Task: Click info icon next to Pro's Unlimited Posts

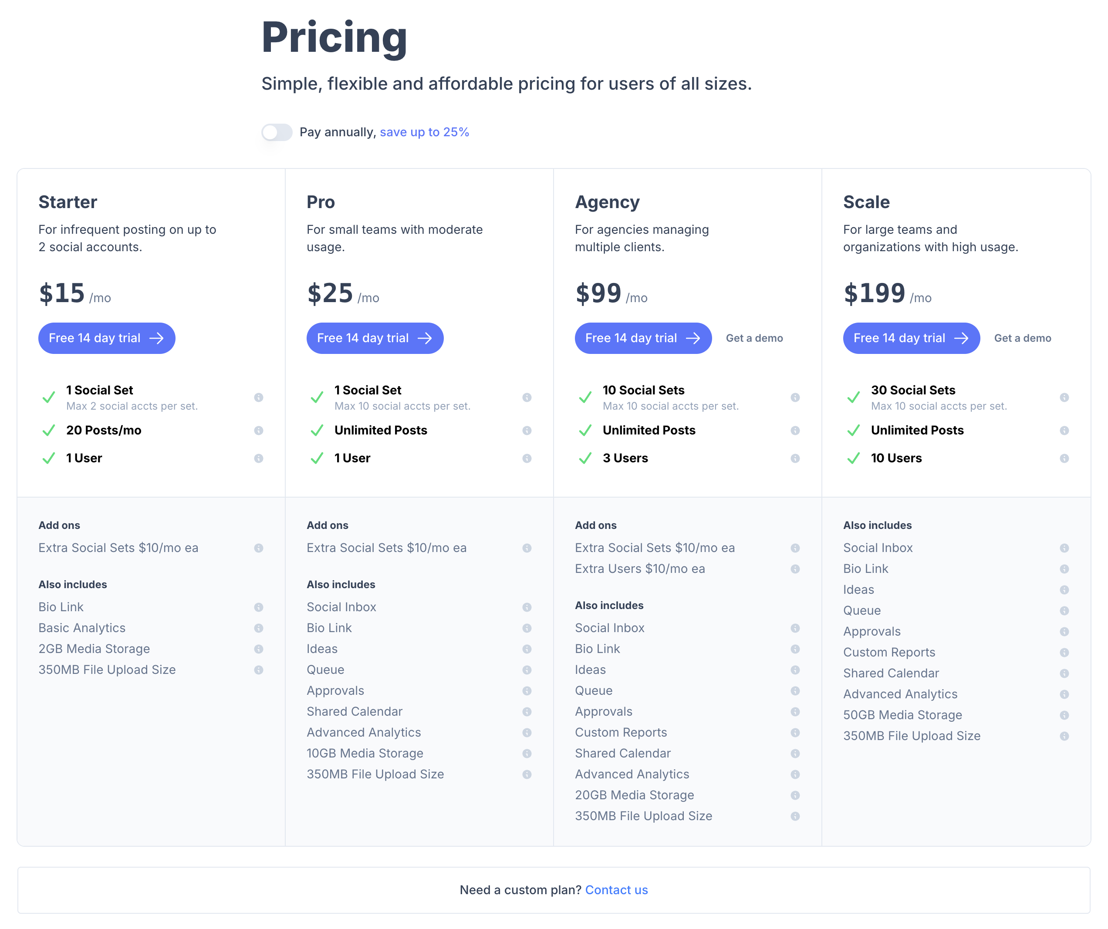Action: click(x=527, y=430)
